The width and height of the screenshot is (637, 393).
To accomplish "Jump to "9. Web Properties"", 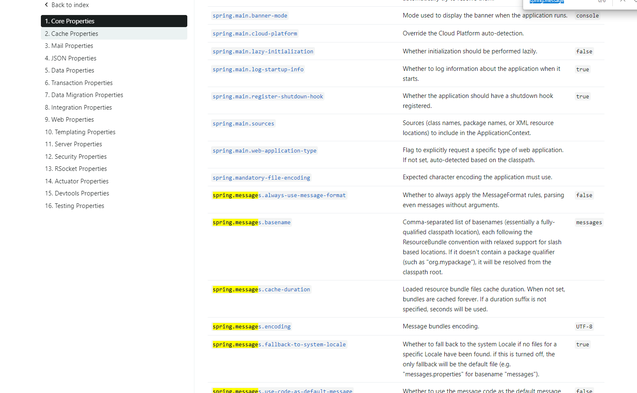I will (x=69, y=120).
